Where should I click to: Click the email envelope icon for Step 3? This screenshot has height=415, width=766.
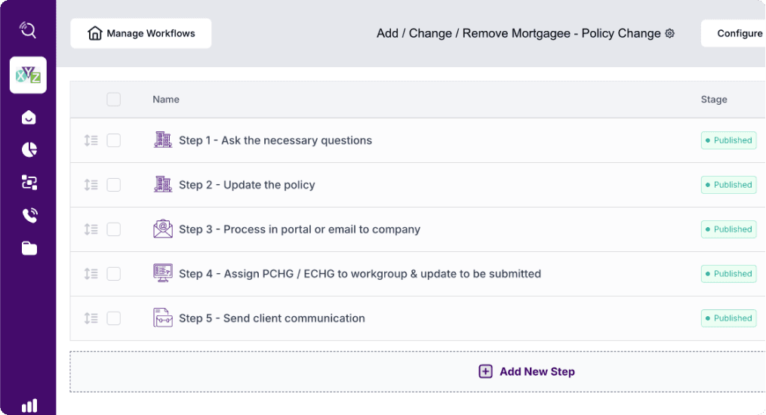pos(163,229)
